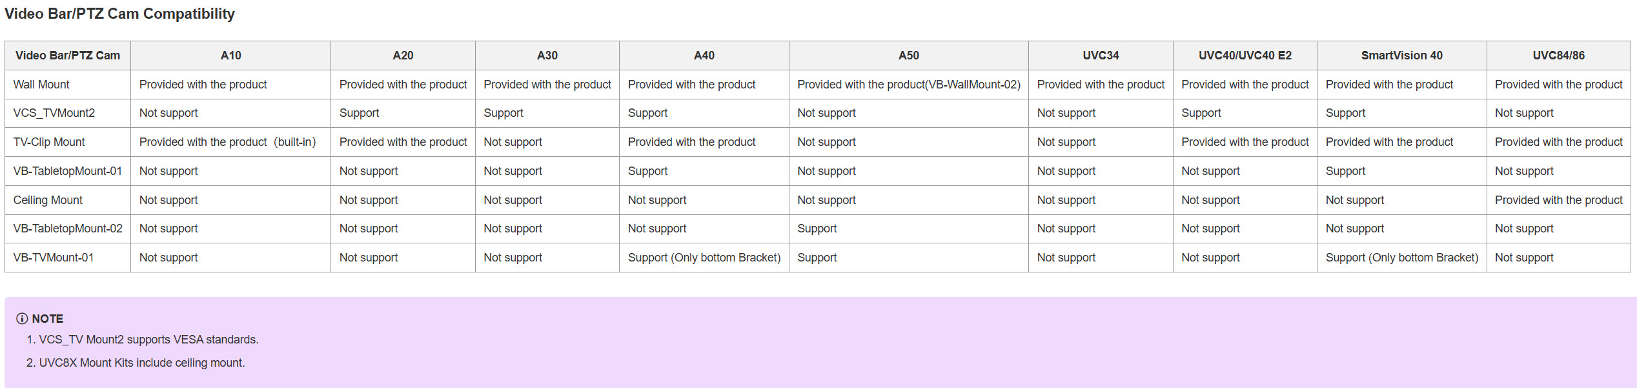Select the A50 column header
Screen dimensions: 1637x388
pyautogui.click(x=909, y=56)
